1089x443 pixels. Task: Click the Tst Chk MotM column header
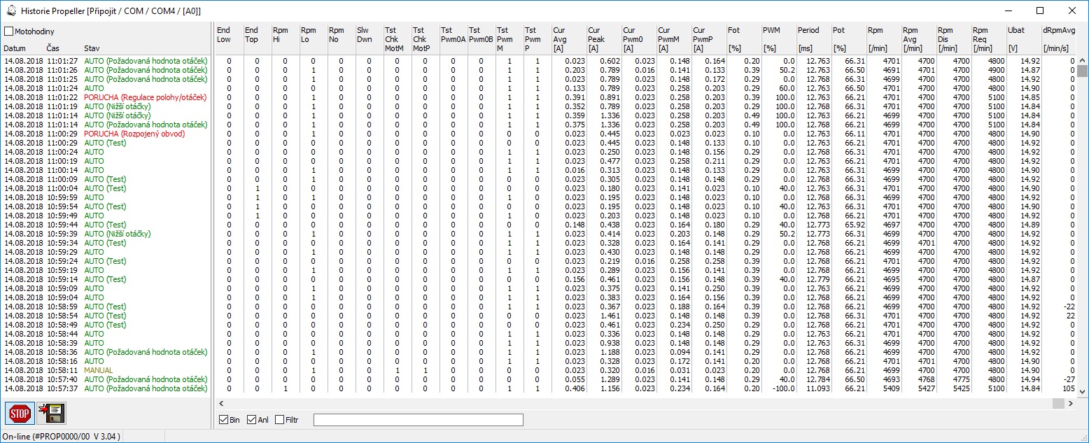click(396, 39)
